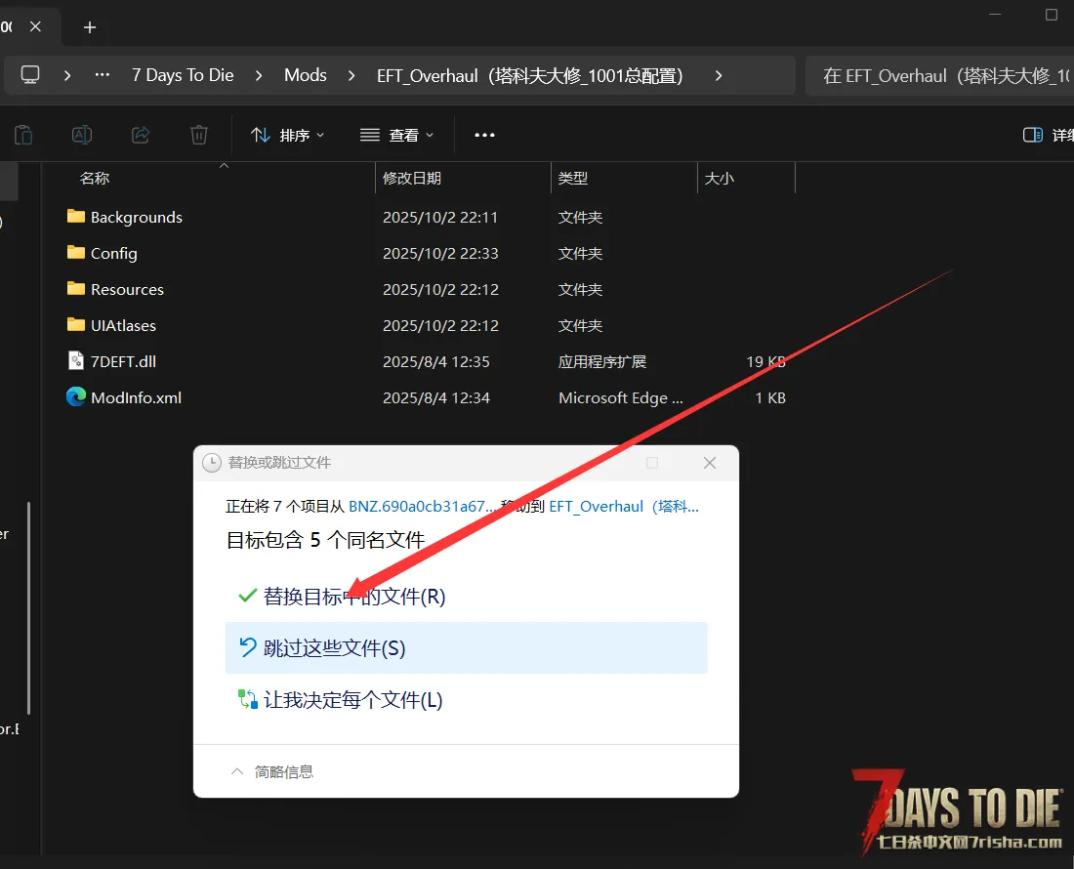
Task: Expand the 简略信息 details chevron
Action: 236,771
